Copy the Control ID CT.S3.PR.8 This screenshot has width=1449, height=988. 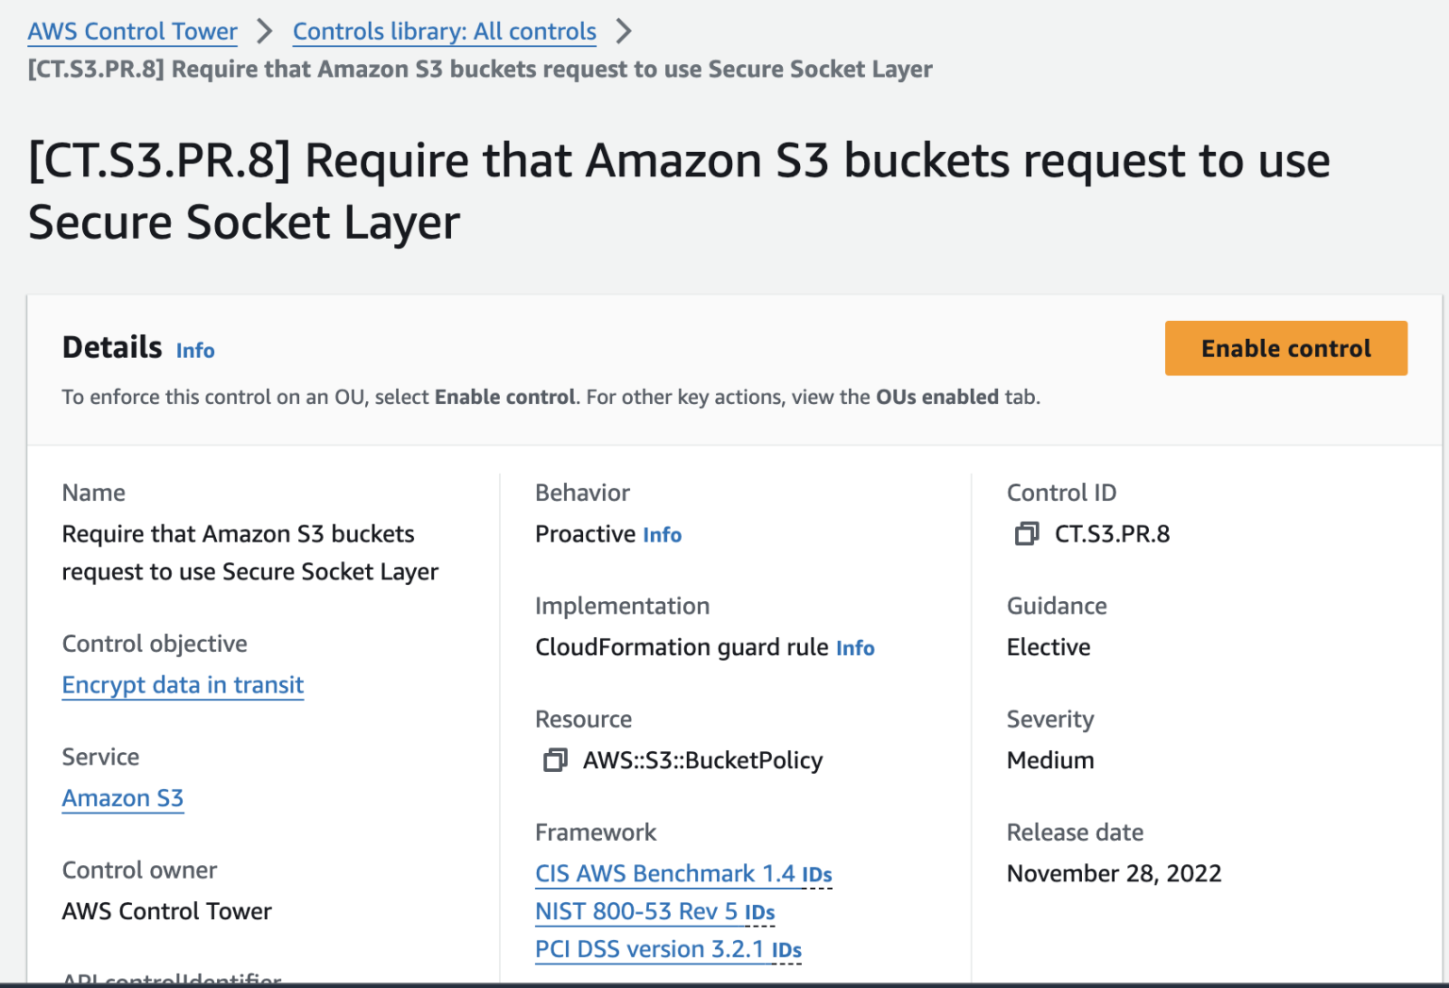pos(1026,534)
